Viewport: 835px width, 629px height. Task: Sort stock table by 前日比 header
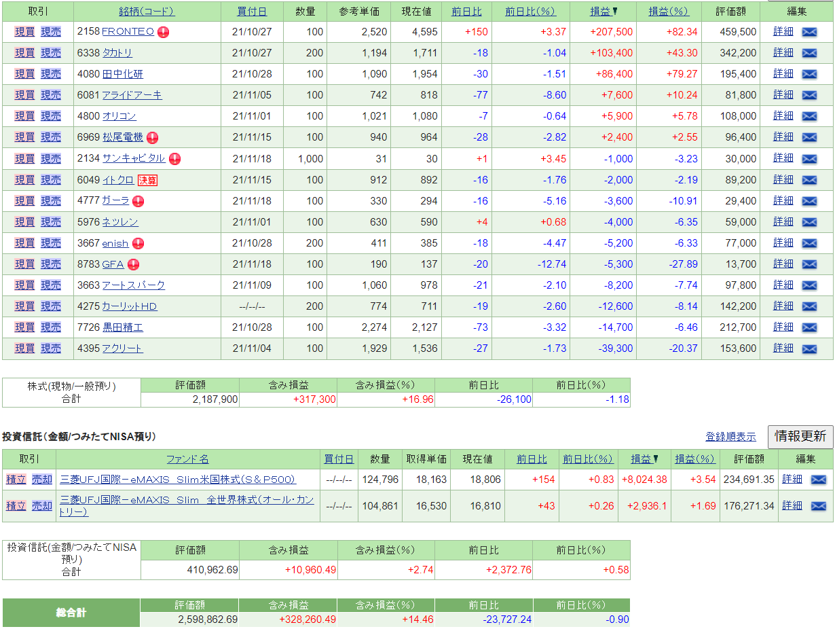pos(466,12)
